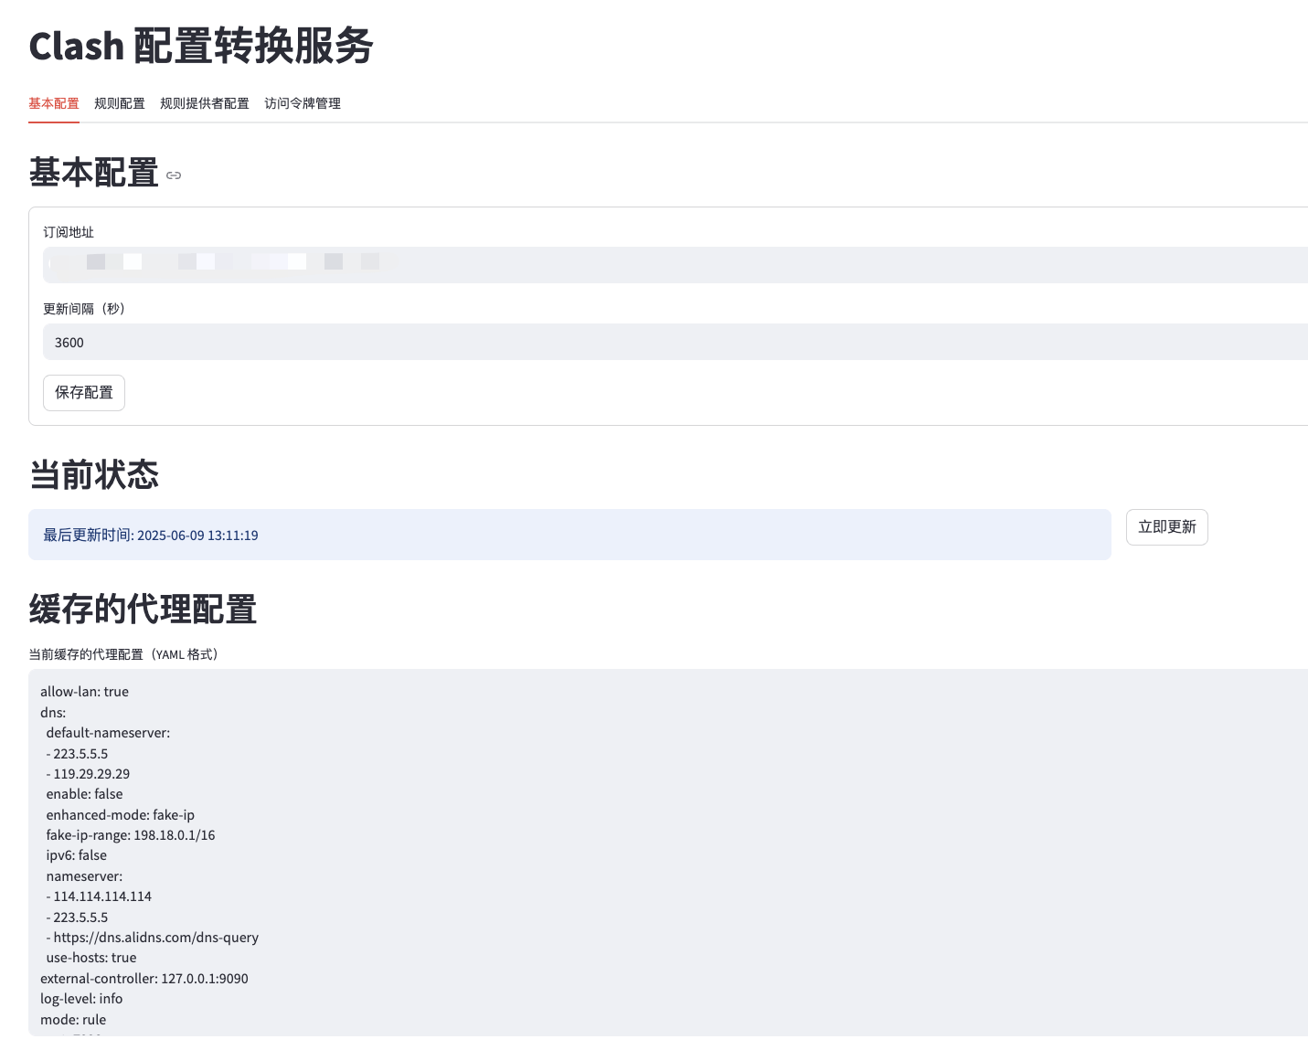
Task: Click the line '- 119.29.29.29'
Action: click(x=88, y=774)
